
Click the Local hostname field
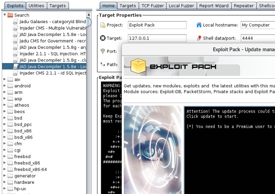(x=258, y=25)
